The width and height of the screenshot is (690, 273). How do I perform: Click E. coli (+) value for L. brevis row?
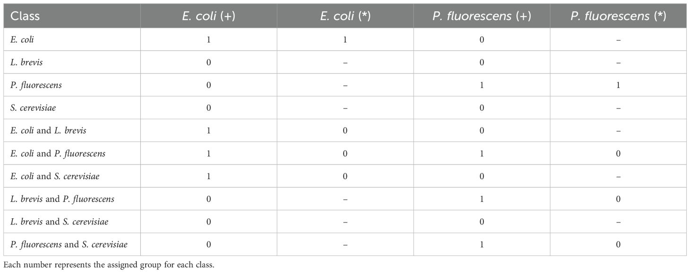[208, 62]
